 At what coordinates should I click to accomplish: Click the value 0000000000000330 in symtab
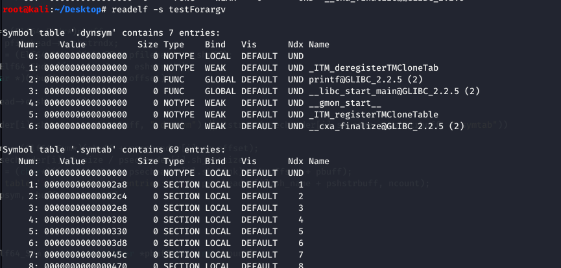click(86, 232)
